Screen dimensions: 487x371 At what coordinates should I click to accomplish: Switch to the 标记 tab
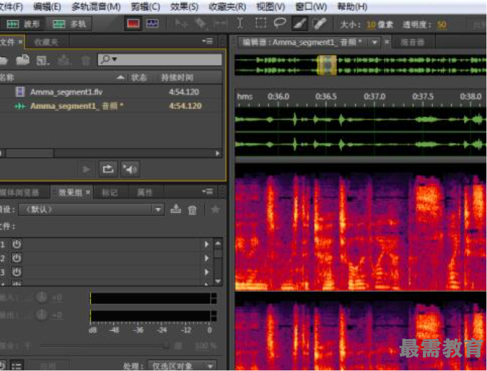click(110, 192)
